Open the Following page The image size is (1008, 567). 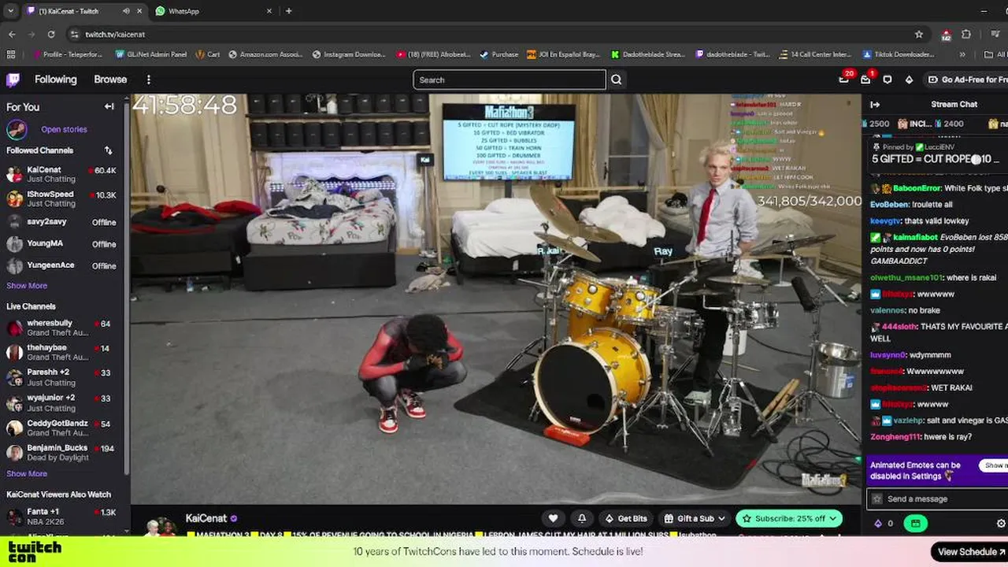pyautogui.click(x=55, y=80)
